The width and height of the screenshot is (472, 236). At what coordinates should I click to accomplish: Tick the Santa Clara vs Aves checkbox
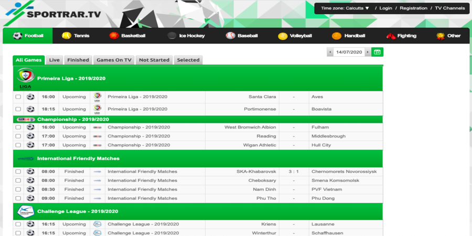(x=18, y=97)
